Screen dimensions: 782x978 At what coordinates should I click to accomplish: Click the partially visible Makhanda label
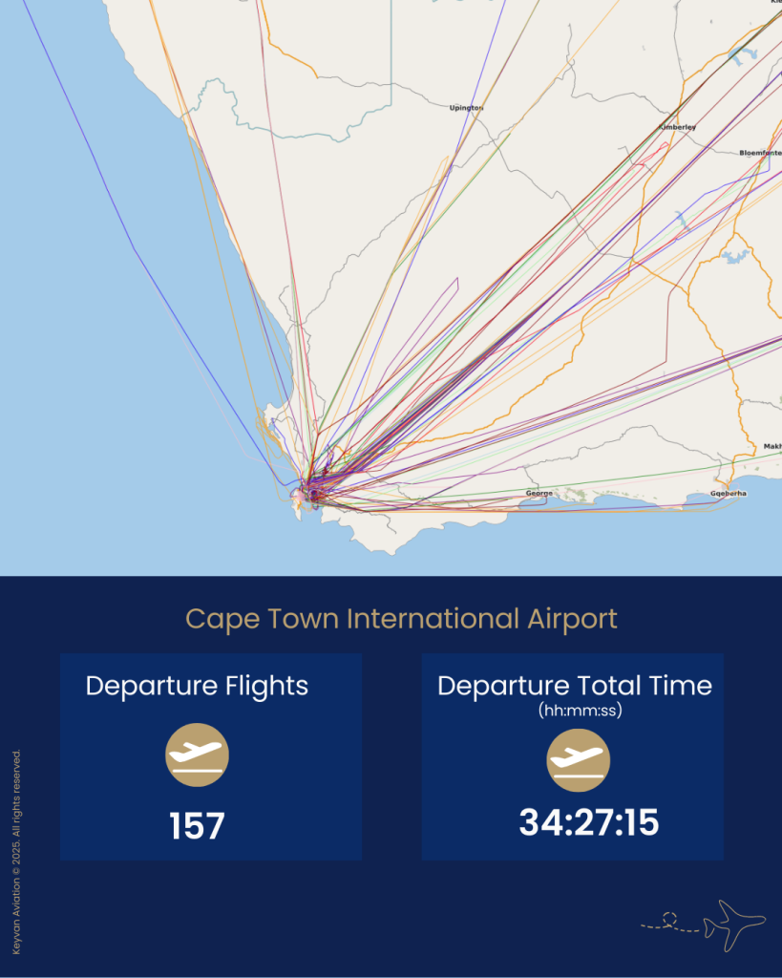pos(771,446)
